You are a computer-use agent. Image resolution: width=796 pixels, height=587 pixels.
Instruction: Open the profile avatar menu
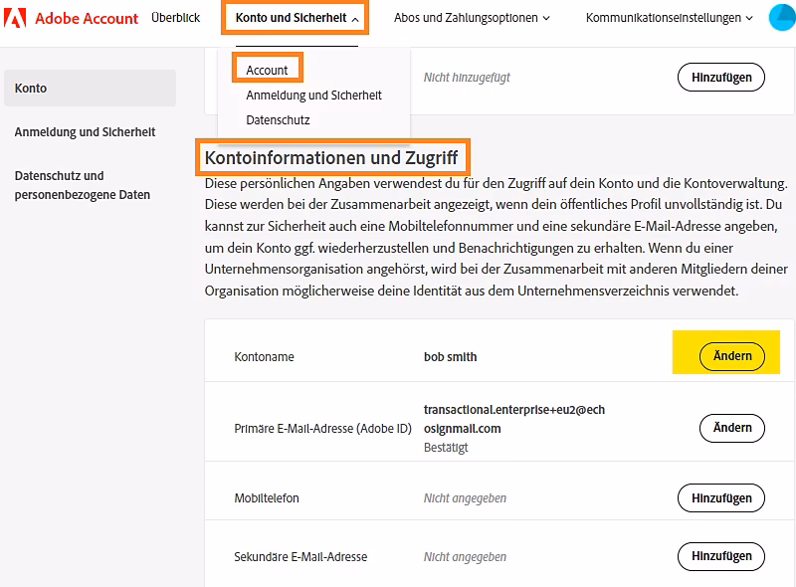coord(780,17)
